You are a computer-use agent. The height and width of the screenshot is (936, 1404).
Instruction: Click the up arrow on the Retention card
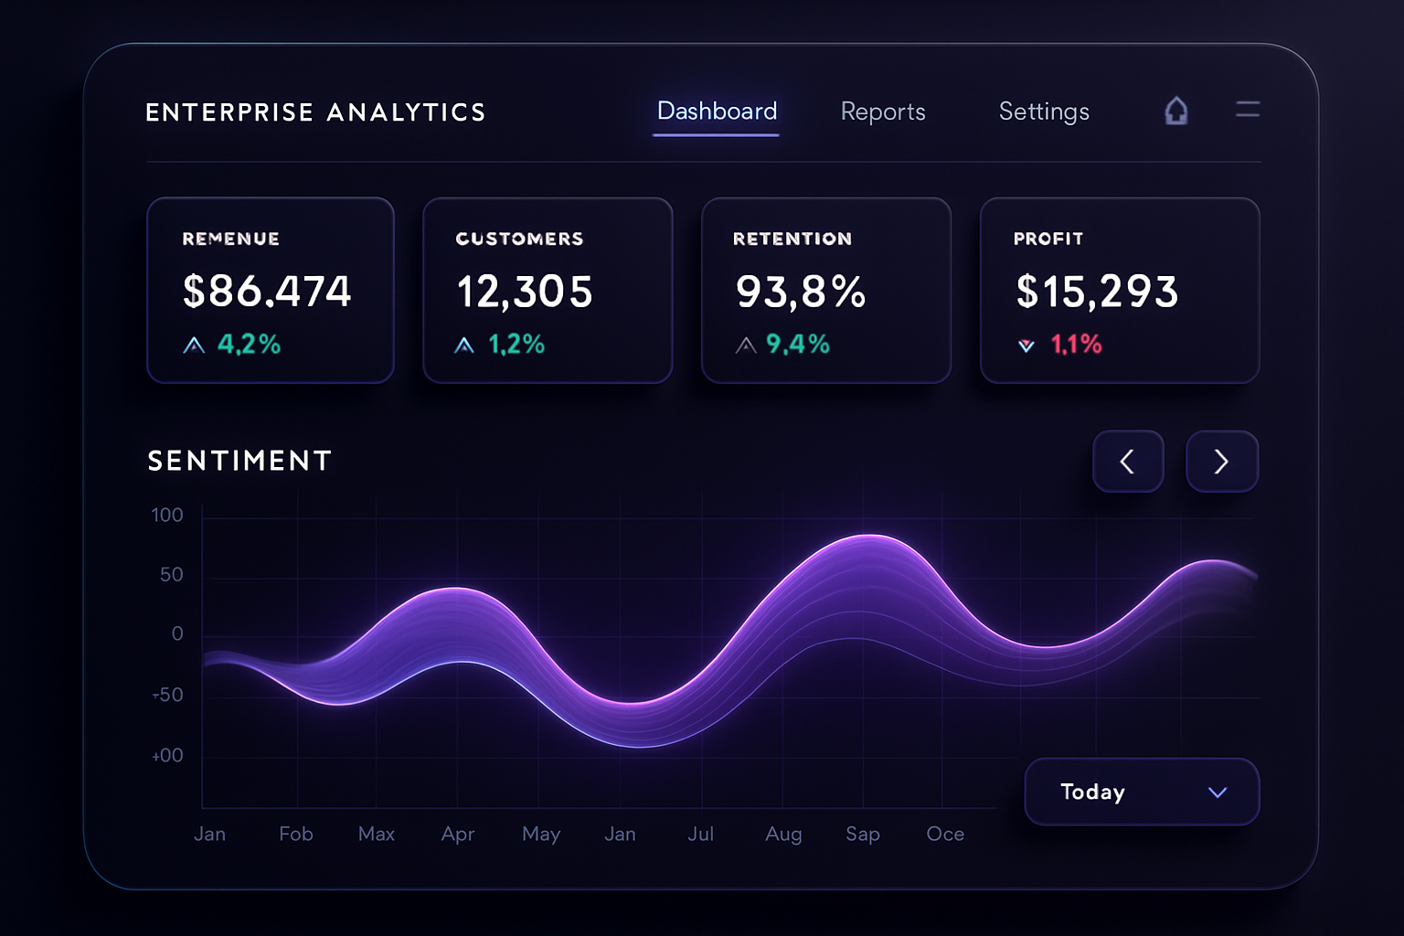(x=745, y=345)
